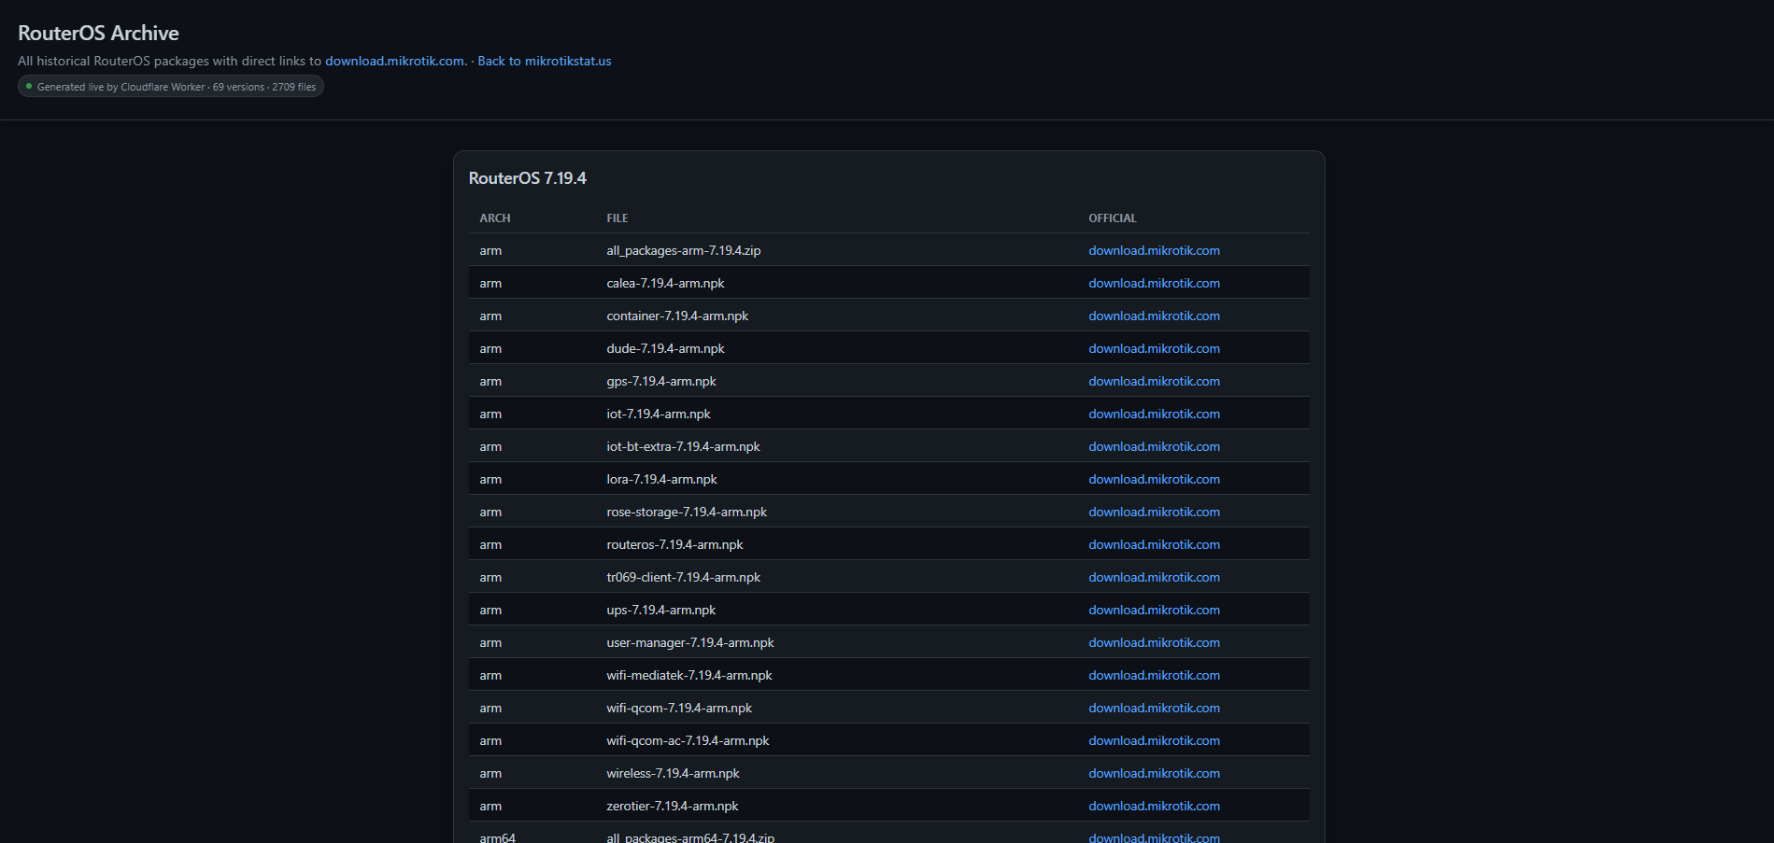Select the file name calea-7.19.4-arm.npk
1774x843 pixels.
click(x=665, y=283)
